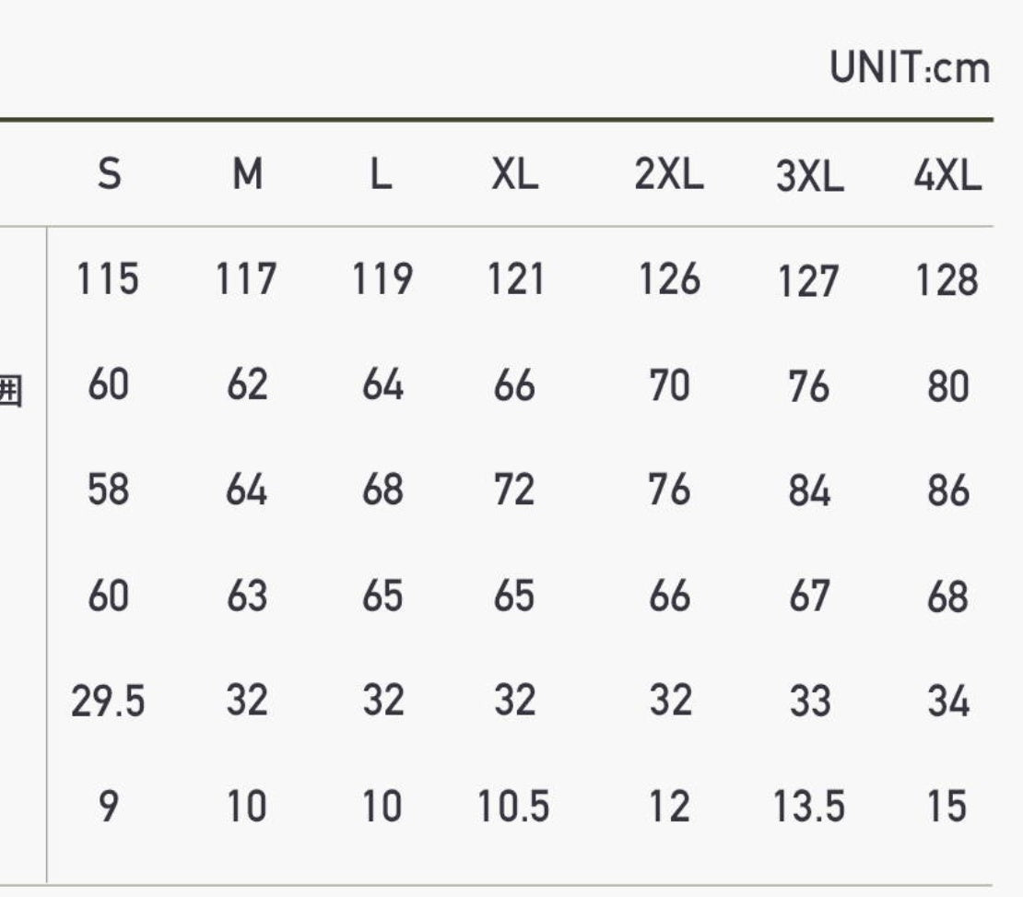Click the value 70 under 2XL

(669, 384)
